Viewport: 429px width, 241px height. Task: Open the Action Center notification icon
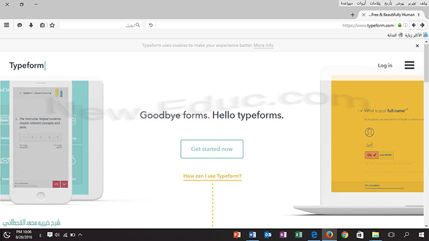(x=50, y=235)
